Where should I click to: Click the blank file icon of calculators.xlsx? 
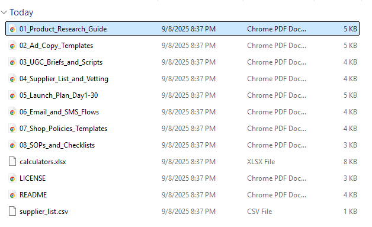pos(12,161)
